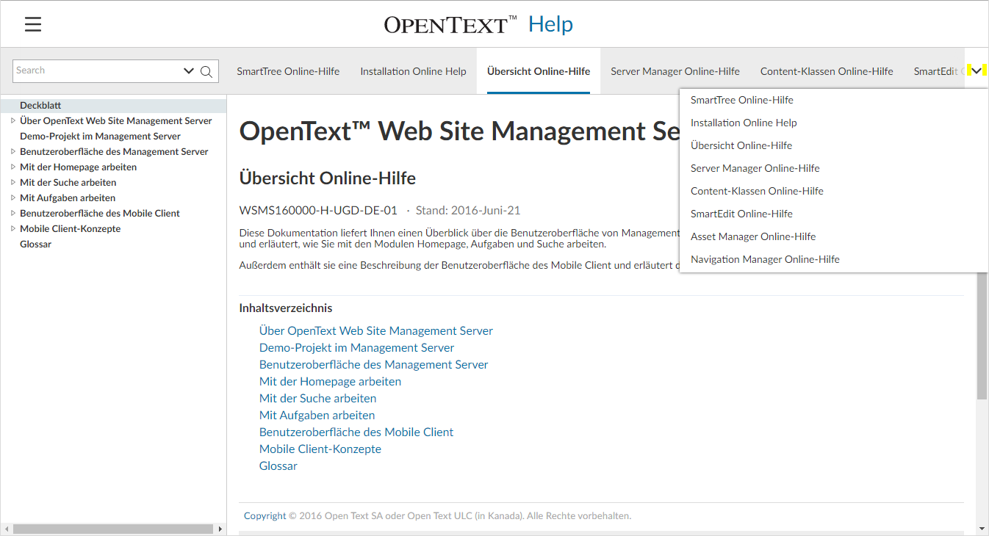Follow Über OpenText Web Site Management Server contents link
Screen dimensions: 989x536
tap(376, 331)
